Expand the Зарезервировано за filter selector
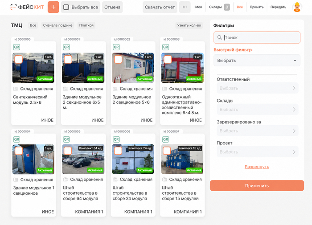The width and height of the screenshot is (312, 225). 258,131
